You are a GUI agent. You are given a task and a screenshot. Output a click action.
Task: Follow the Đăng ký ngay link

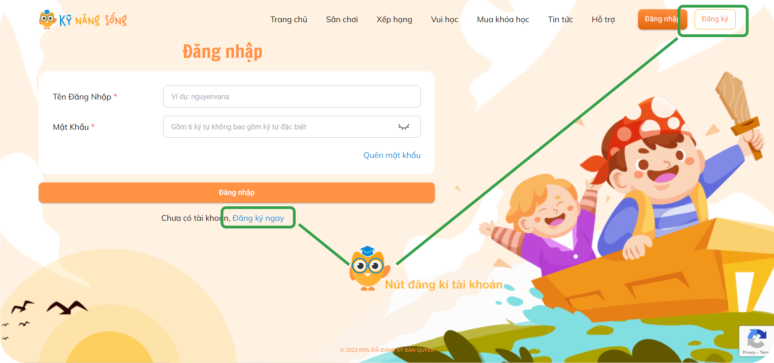[x=258, y=218]
